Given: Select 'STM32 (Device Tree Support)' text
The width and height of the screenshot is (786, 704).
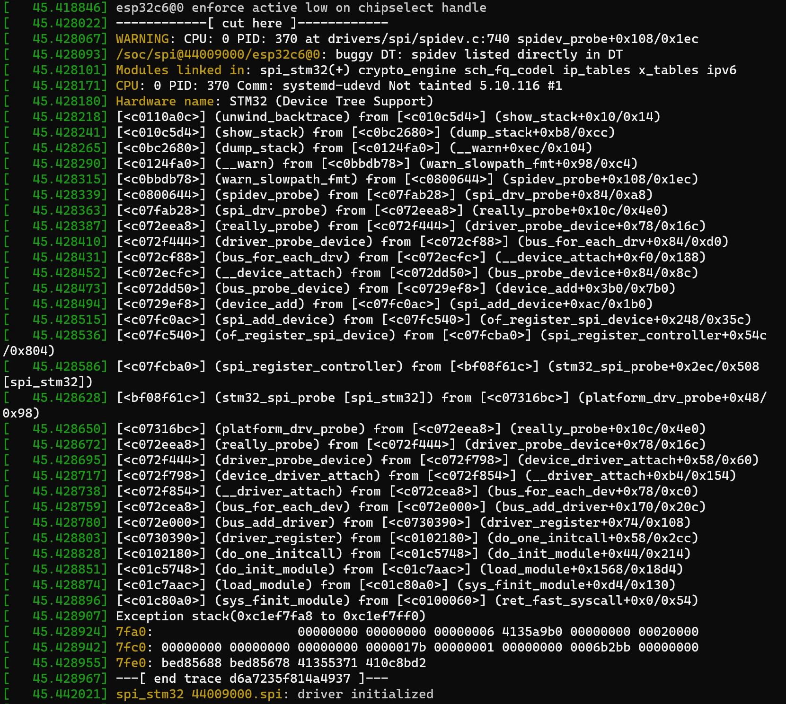Looking at the screenshot, I should pos(332,101).
